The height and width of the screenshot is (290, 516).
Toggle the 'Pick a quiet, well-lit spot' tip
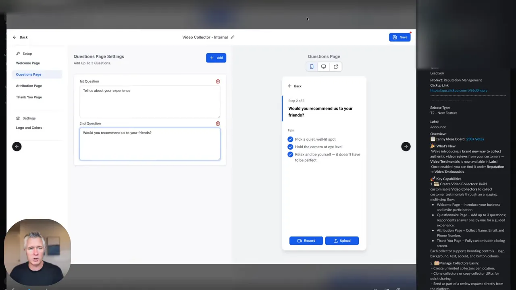[x=290, y=139]
